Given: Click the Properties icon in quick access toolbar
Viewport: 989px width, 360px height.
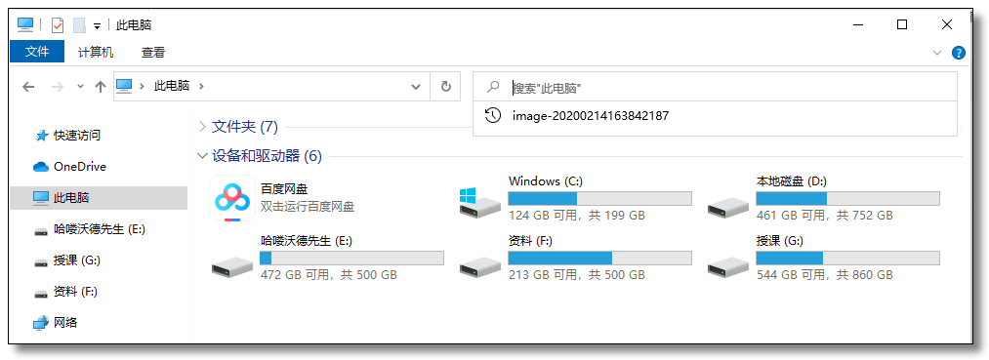Looking at the screenshot, I should 58,25.
